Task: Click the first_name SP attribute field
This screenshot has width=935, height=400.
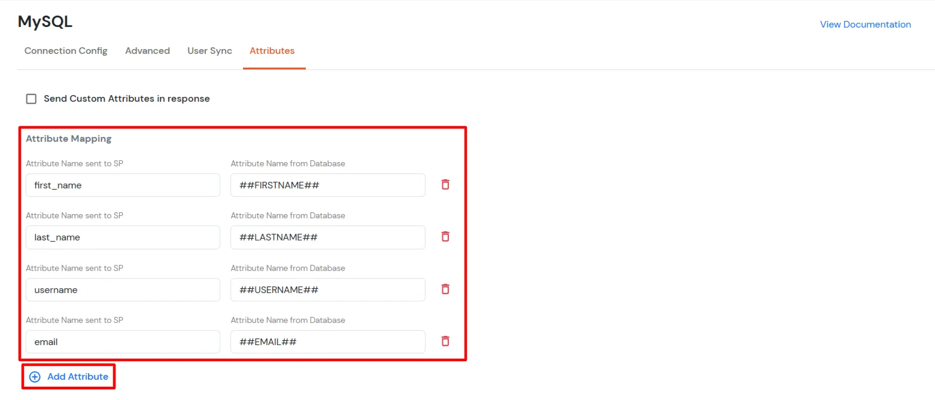Action: [123, 185]
